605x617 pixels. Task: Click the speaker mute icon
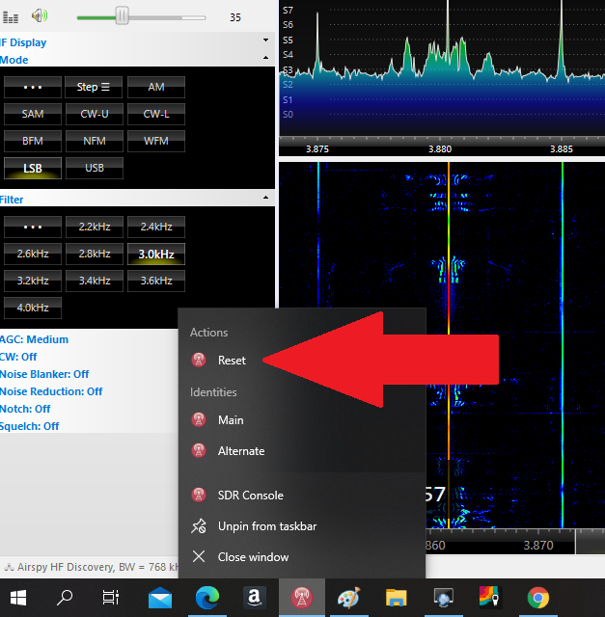coord(40,15)
